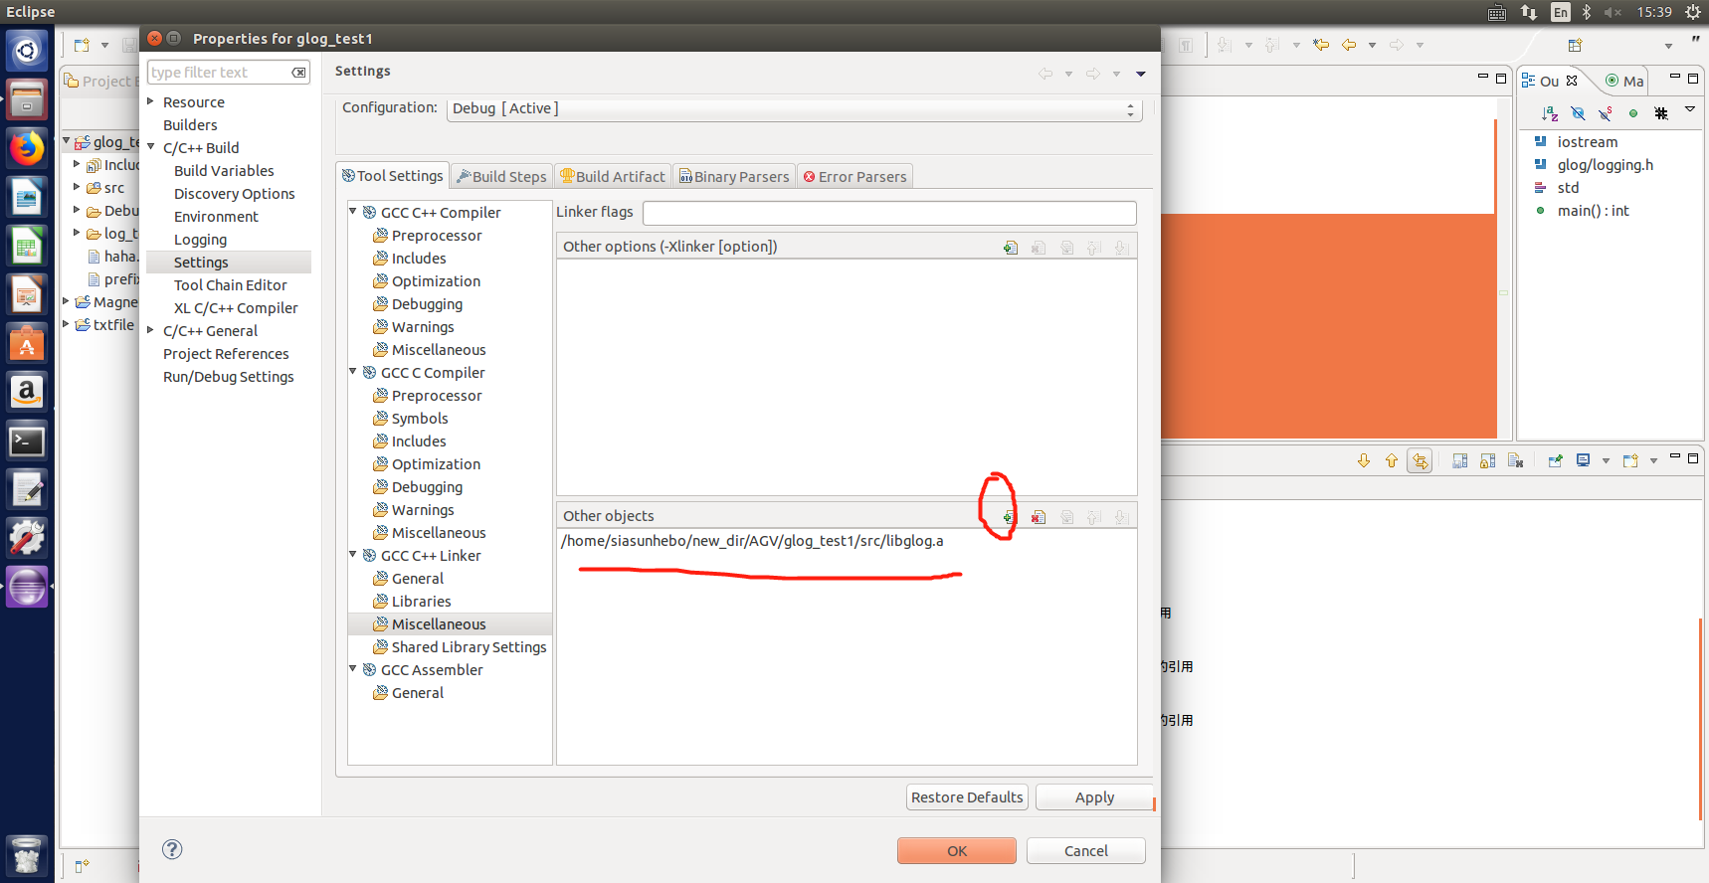
Task: Select Libraries under GCC C++ Linker
Action: point(422,601)
